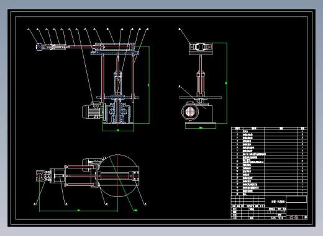Select the green width dimension under the front view base

[118, 131]
